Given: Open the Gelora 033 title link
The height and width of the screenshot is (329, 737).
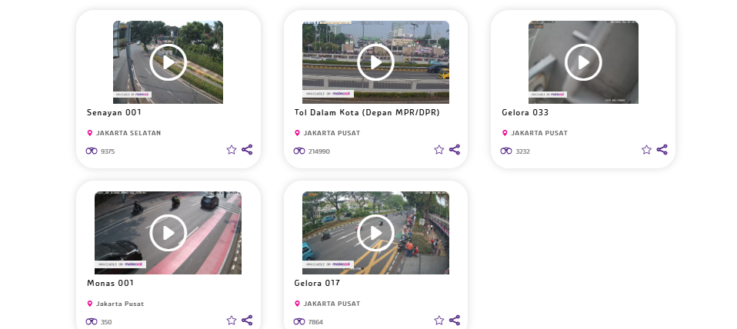Looking at the screenshot, I should pyautogui.click(x=525, y=113).
